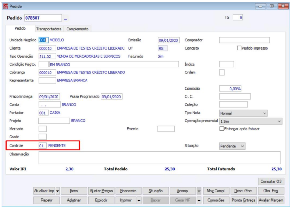Open the Atualizar Imp dropdown arrow
Viewport: 291px width, 208px height.
point(58,191)
